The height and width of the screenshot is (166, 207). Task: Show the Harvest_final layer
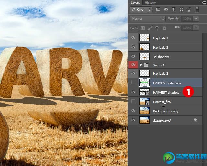tap(133, 101)
